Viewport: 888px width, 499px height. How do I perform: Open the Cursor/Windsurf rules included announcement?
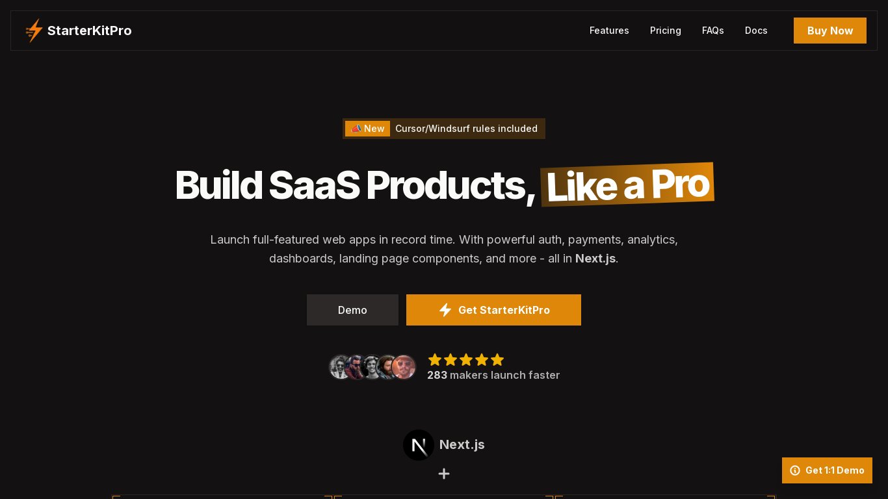click(x=466, y=129)
